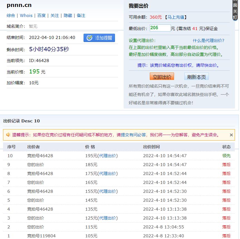The height and width of the screenshot is (239, 240).
Task: Open the 马上充值 recharge link
Action: click(x=175, y=17)
